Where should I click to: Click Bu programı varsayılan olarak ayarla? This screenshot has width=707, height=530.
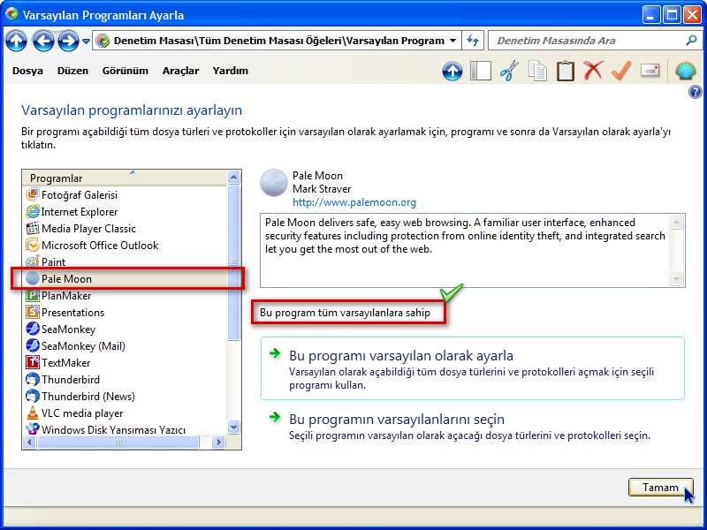[473, 368]
